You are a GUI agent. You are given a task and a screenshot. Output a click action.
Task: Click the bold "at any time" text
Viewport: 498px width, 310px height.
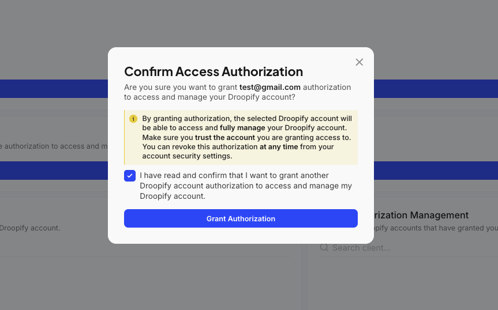coord(279,147)
